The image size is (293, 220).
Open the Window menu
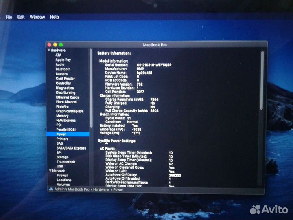click(x=37, y=17)
